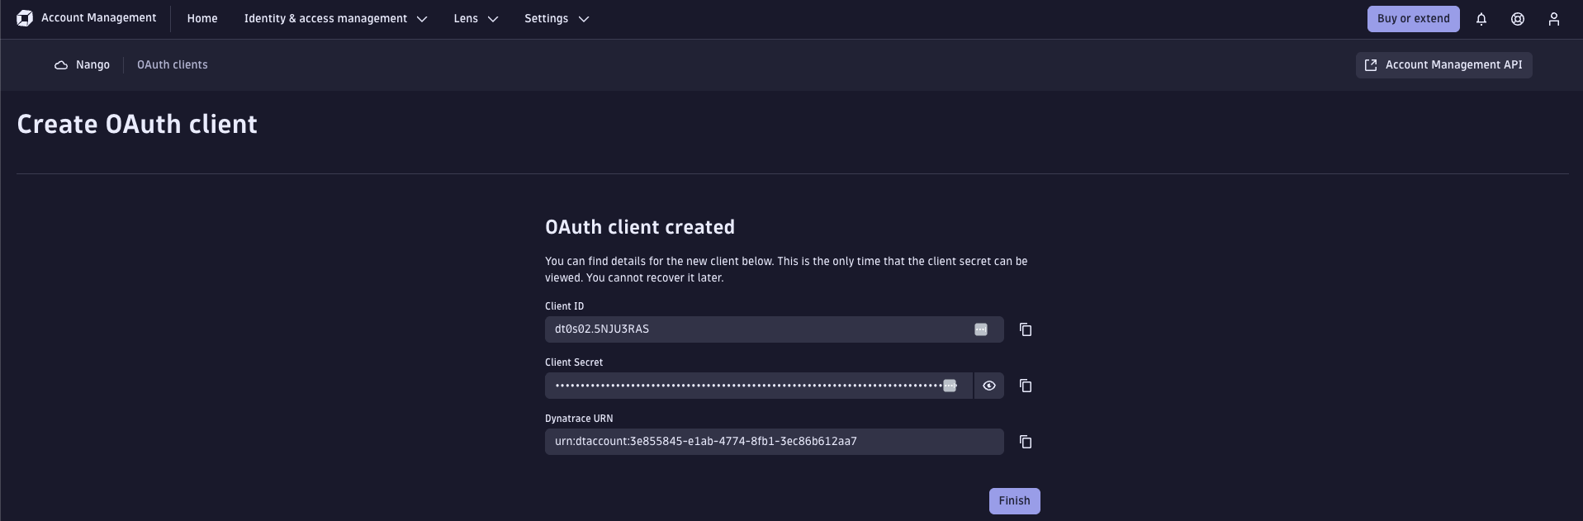This screenshot has height=521, width=1583.
Task: Click the Buy or extend button
Action: (1413, 19)
